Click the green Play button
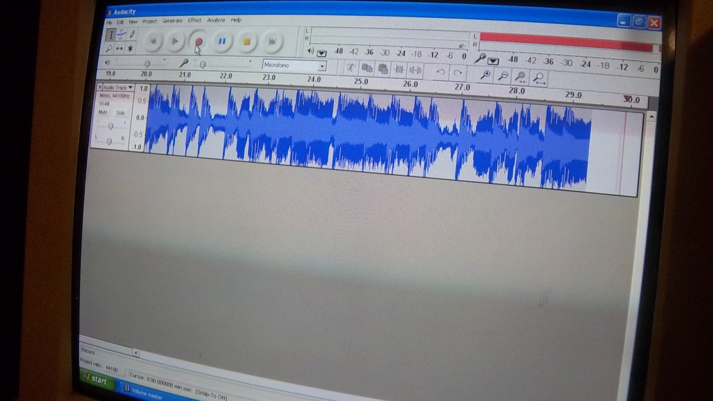The height and width of the screenshot is (401, 713). (175, 41)
